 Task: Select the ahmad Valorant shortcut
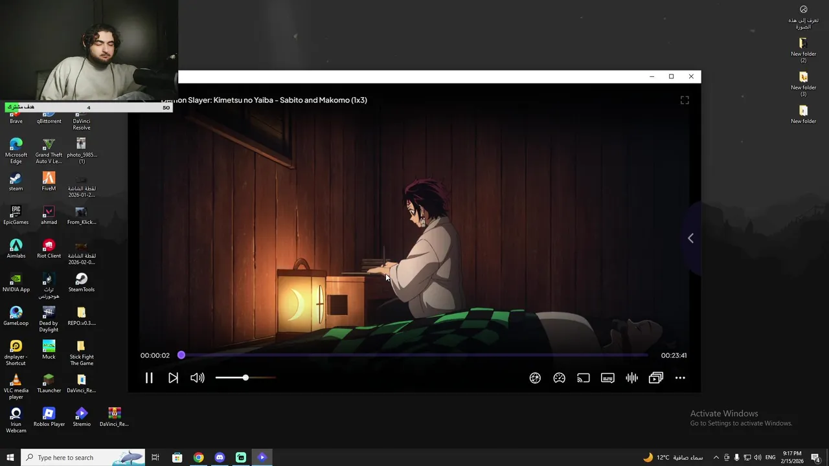[49, 215]
